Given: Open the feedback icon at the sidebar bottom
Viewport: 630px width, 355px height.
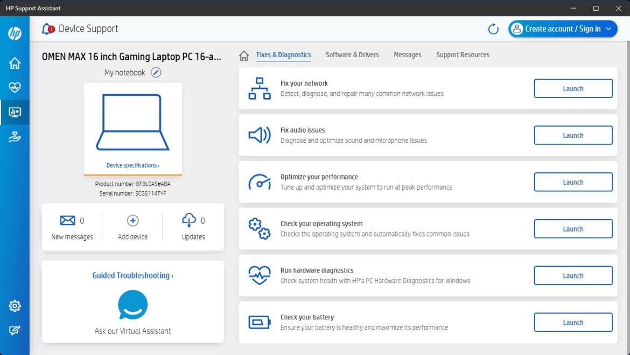Looking at the screenshot, I should point(15,330).
